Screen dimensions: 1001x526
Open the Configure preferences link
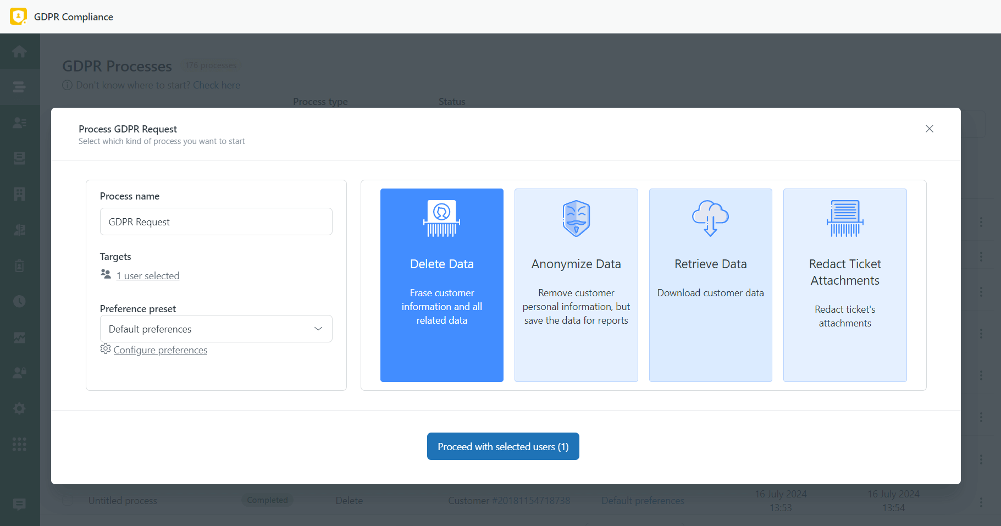click(x=161, y=350)
